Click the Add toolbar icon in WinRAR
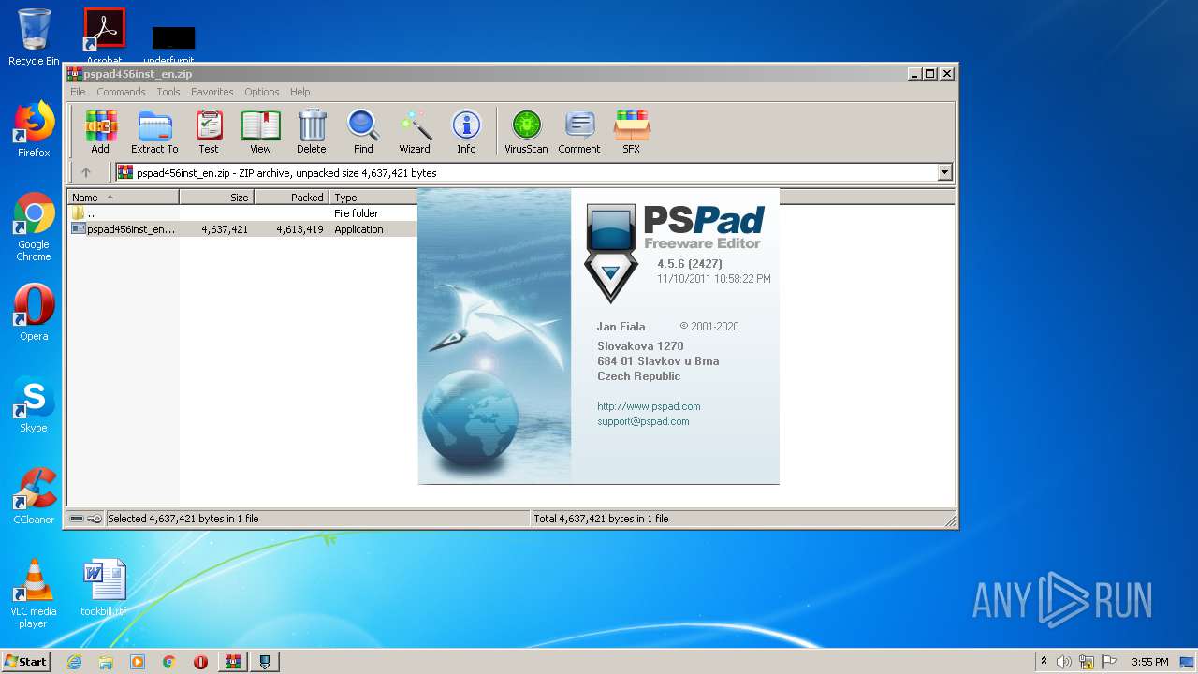 coord(100,131)
